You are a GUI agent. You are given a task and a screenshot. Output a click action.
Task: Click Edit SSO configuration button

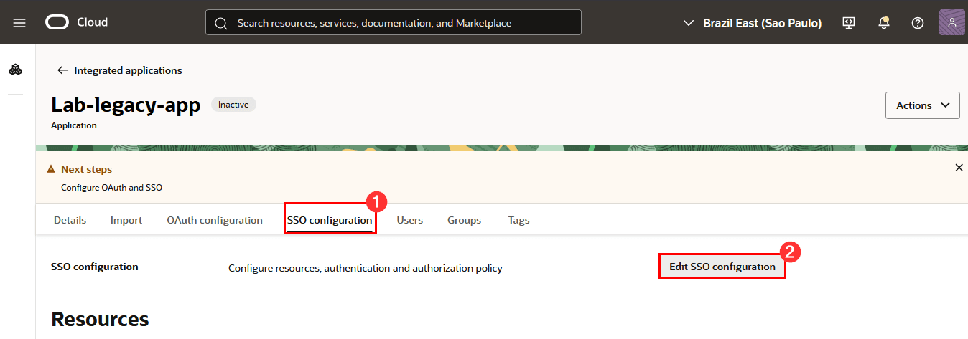pos(722,267)
